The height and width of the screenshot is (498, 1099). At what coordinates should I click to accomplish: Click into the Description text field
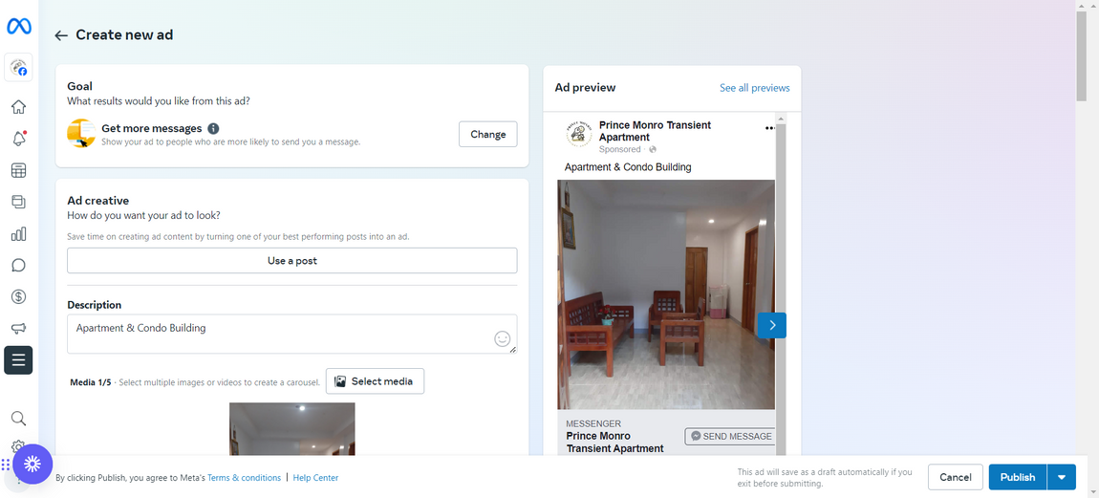pos(292,334)
